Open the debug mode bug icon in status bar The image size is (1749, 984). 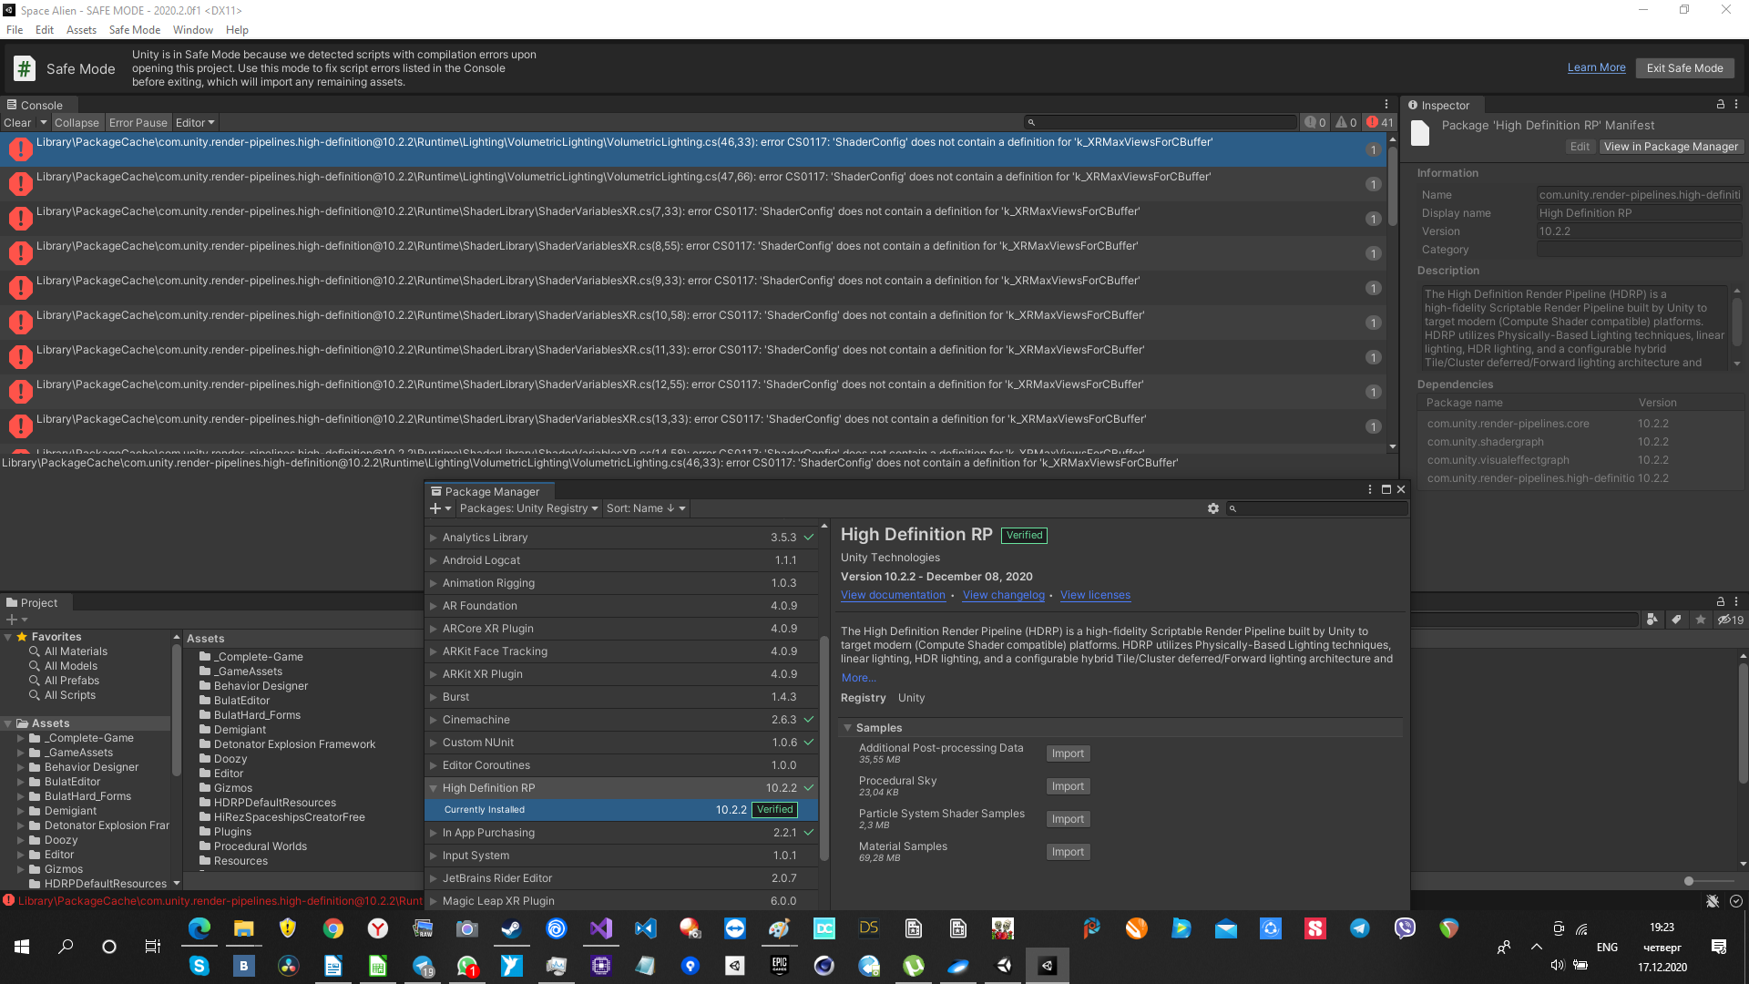tap(1712, 901)
